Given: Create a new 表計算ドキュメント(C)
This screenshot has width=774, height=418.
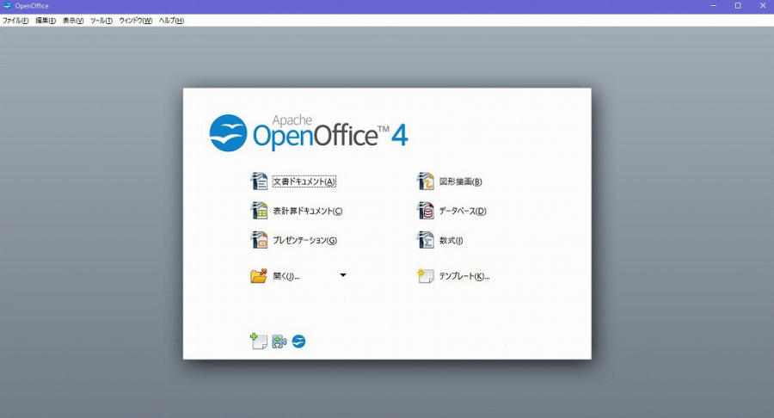Looking at the screenshot, I should pos(308,212).
